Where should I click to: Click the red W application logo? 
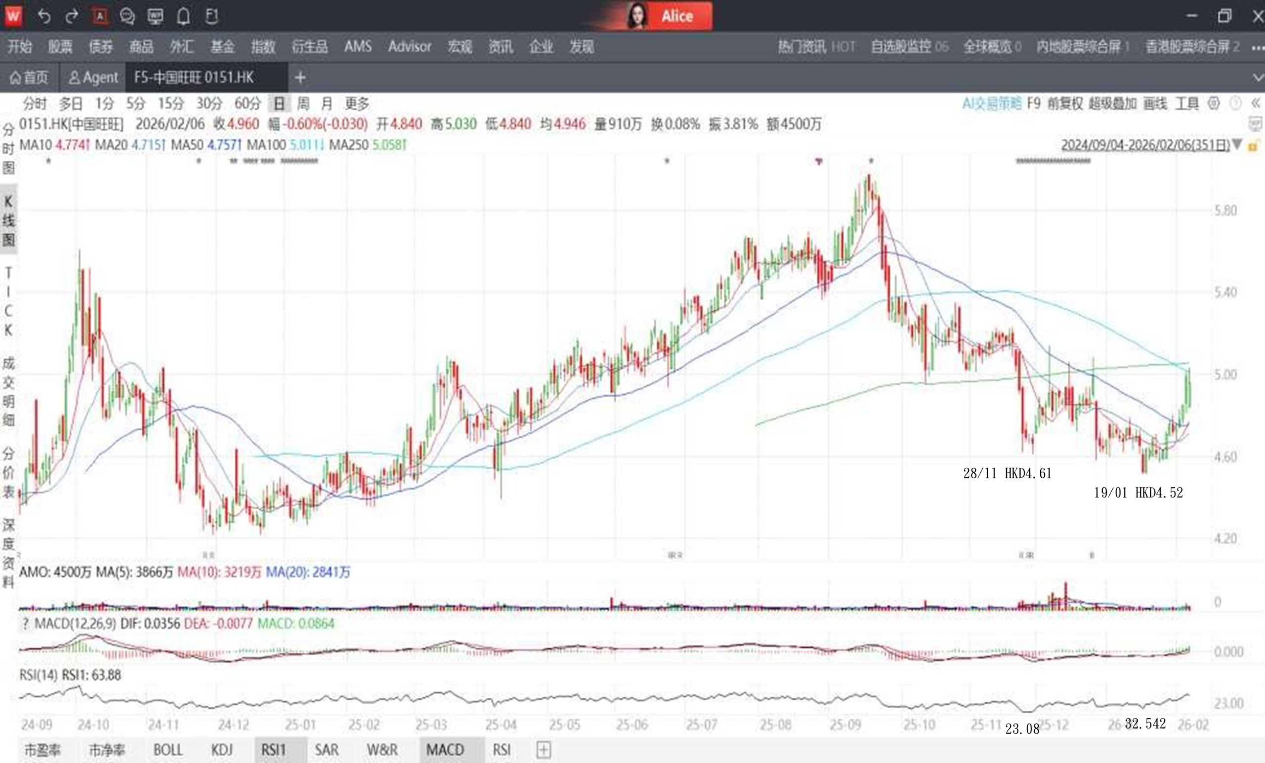(13, 16)
